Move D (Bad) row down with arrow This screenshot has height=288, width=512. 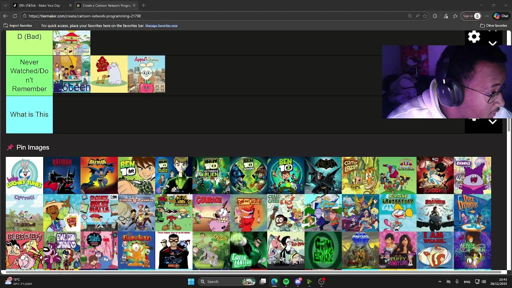[493, 43]
